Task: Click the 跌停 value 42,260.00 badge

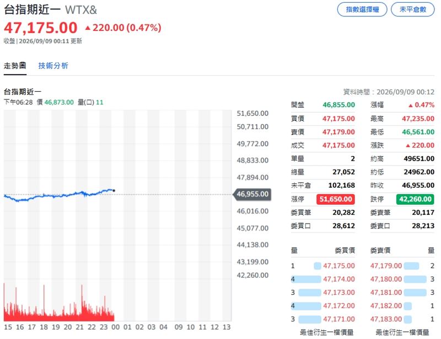Action: tap(415, 199)
